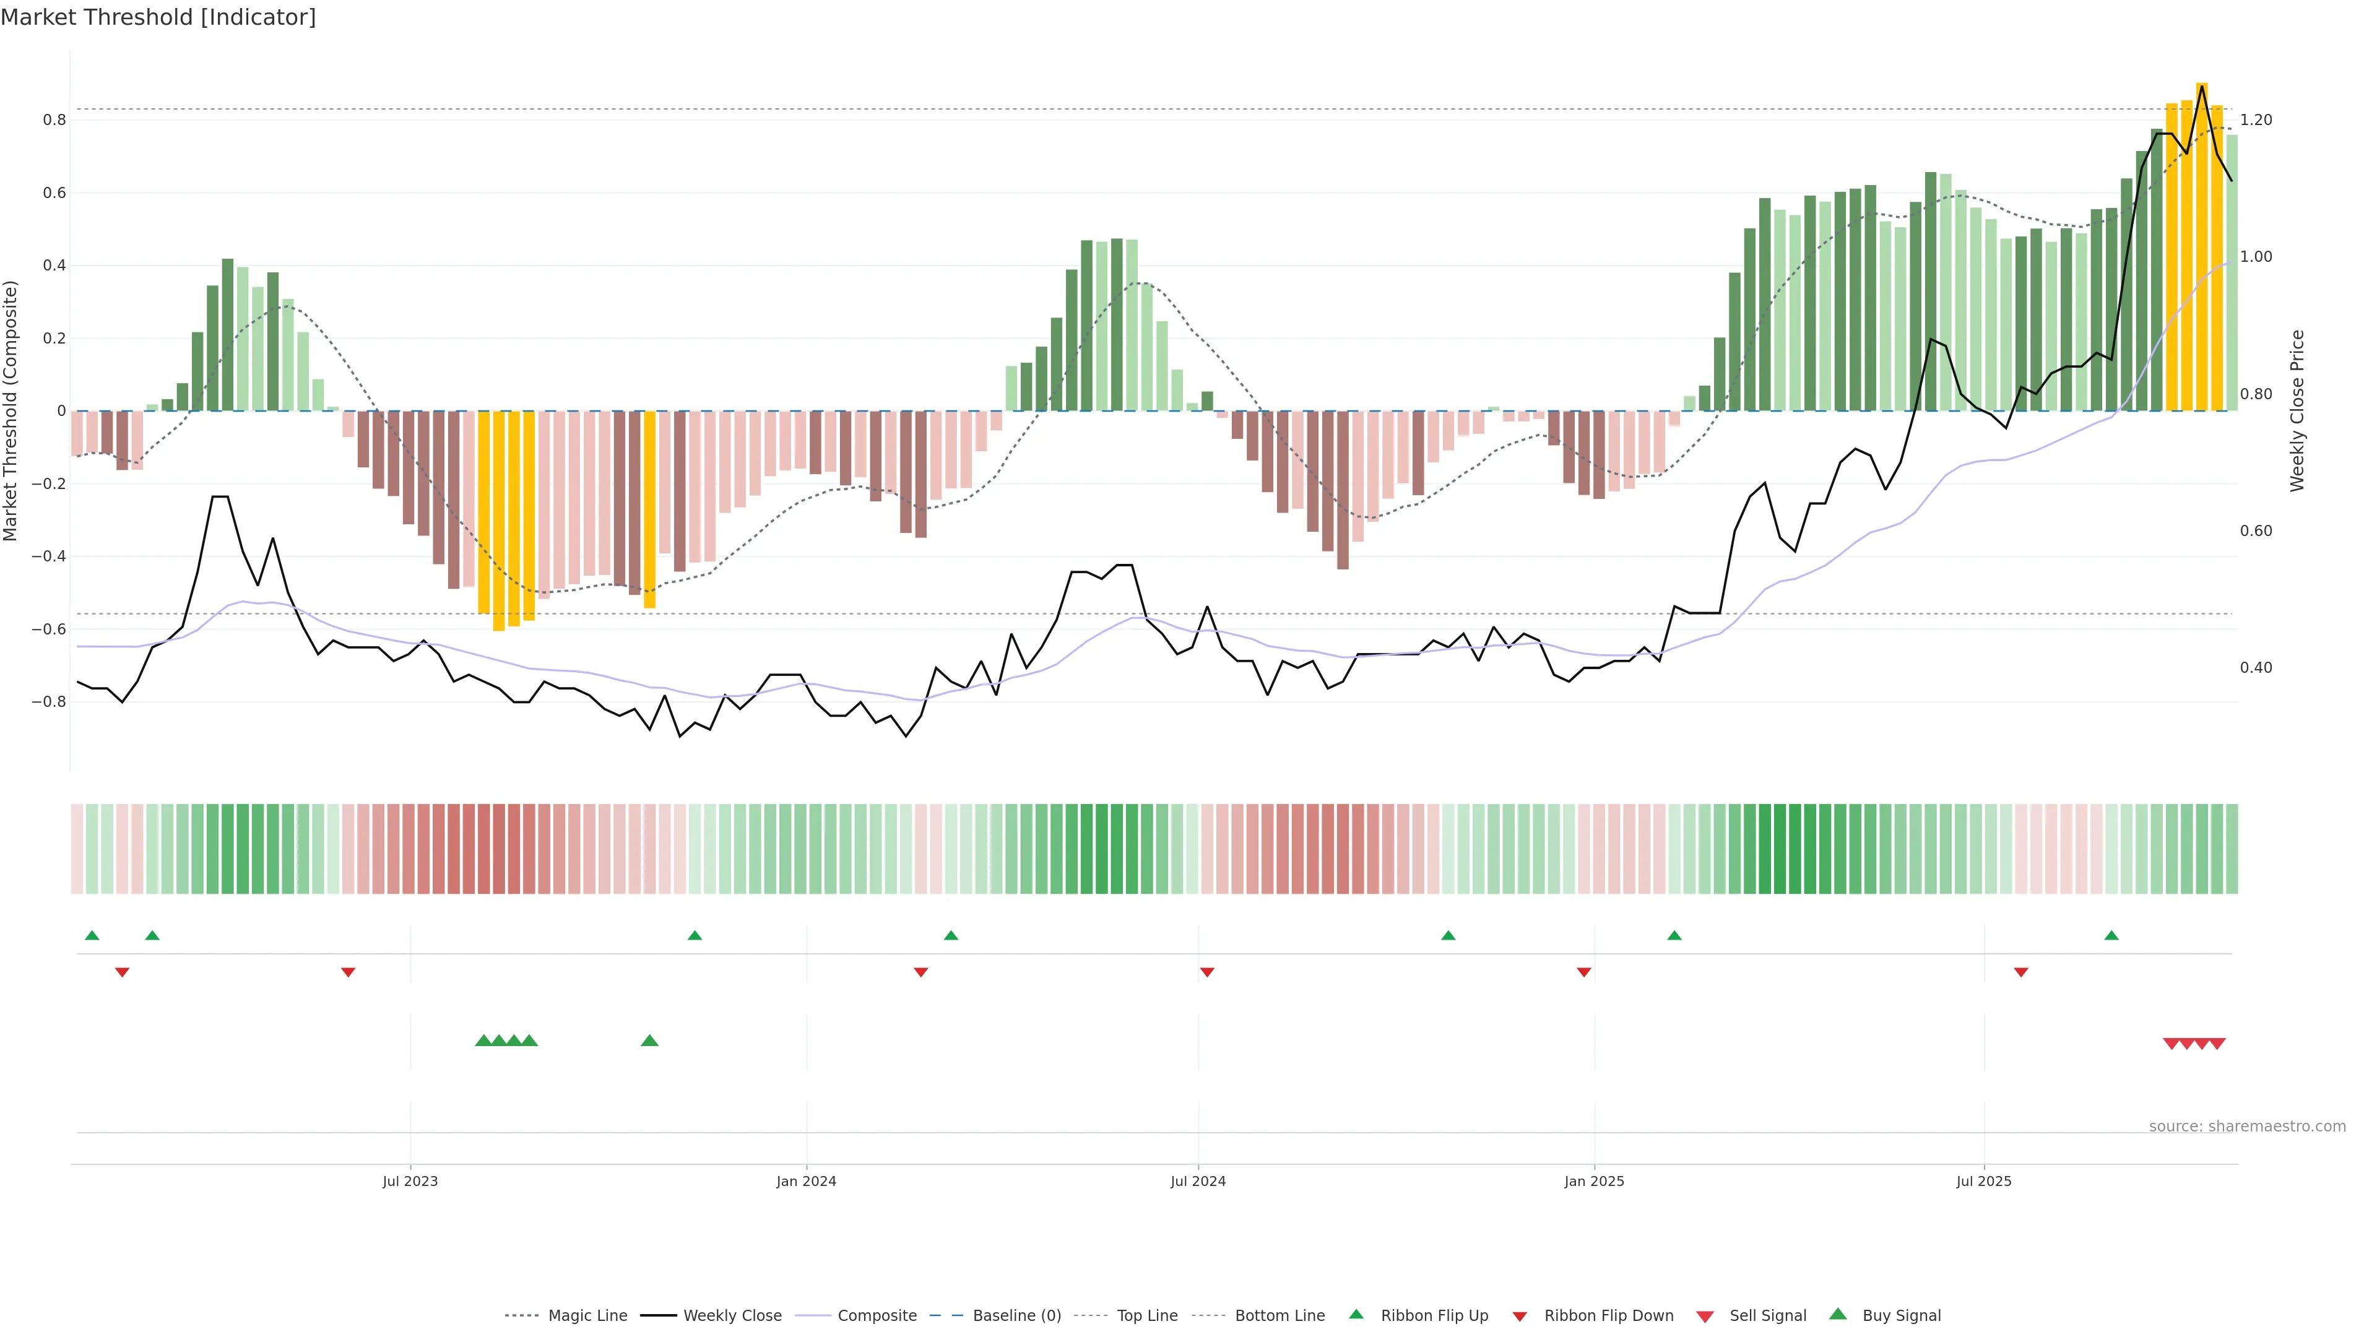Click the Ribbon Flip Down legend icon

point(1519,1317)
